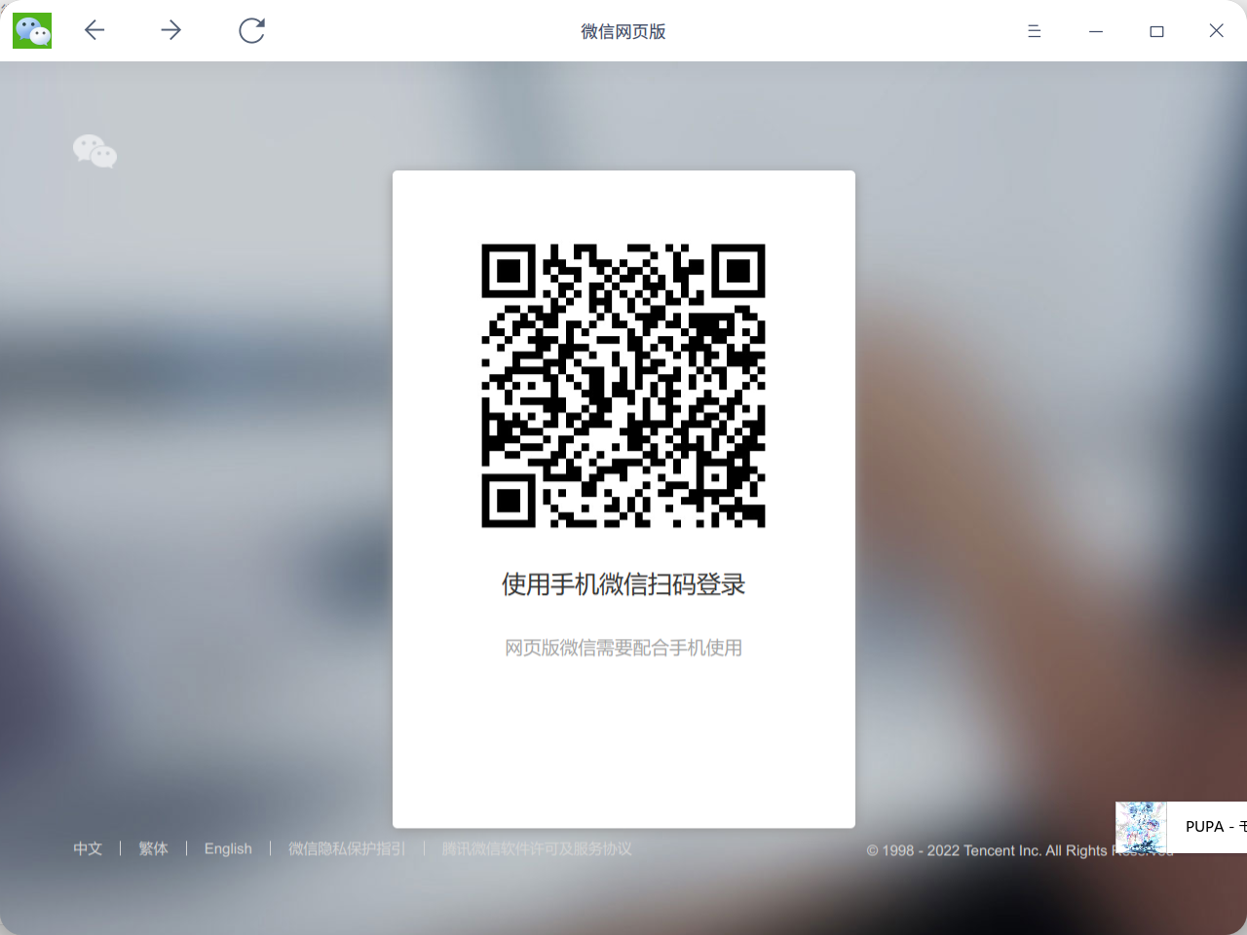Minimize the WeChat web window
1247x935 pixels.
coord(1096,31)
